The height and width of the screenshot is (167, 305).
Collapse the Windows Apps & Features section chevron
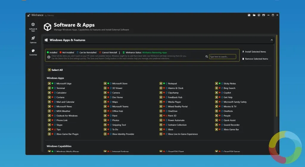click(x=272, y=40)
